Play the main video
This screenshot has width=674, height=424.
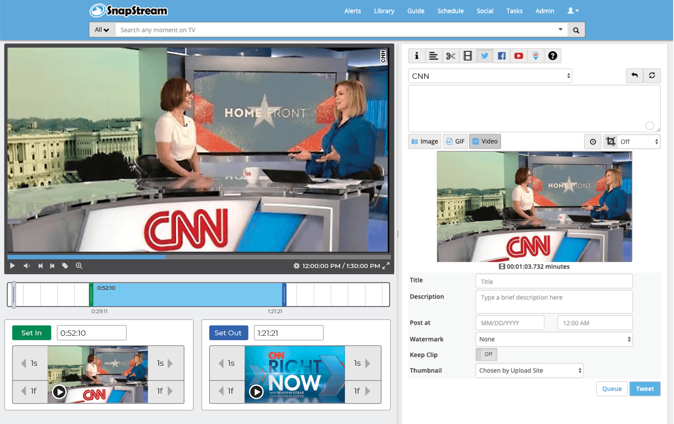tap(12, 266)
